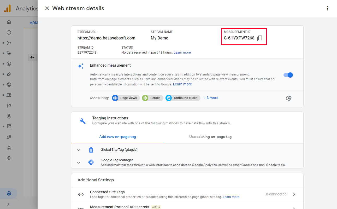Click the stream name My Demo
337x209 pixels.
159,38
